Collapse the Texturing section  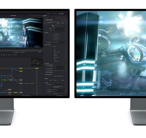(46, 83)
